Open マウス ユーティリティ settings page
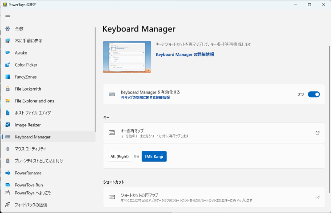Image resolution: width=331 pixels, height=213 pixels. (x=30, y=149)
